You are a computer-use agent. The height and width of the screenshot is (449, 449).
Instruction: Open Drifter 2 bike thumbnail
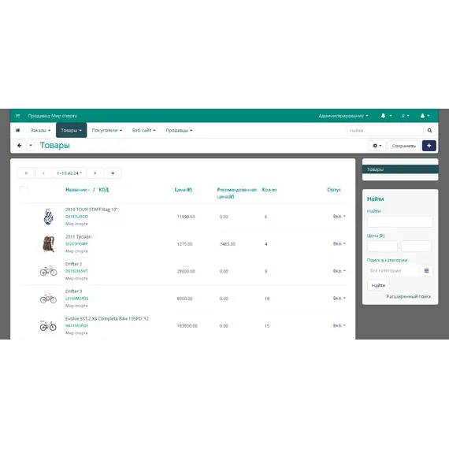pyautogui.click(x=48, y=271)
